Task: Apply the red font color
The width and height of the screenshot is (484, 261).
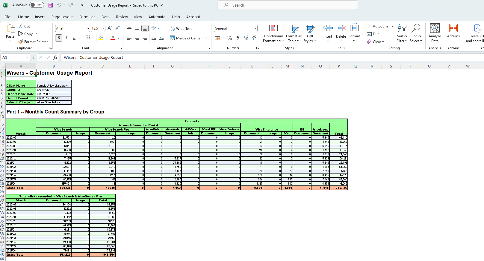Action: click(x=113, y=38)
